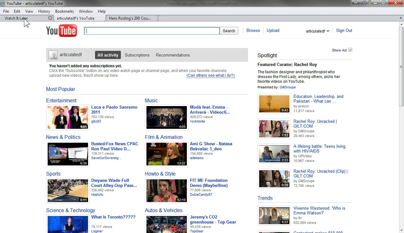This screenshot has width=404, height=233.
Task: Play the FIT ME Foundation Demo thumbnail
Action: 167,191
